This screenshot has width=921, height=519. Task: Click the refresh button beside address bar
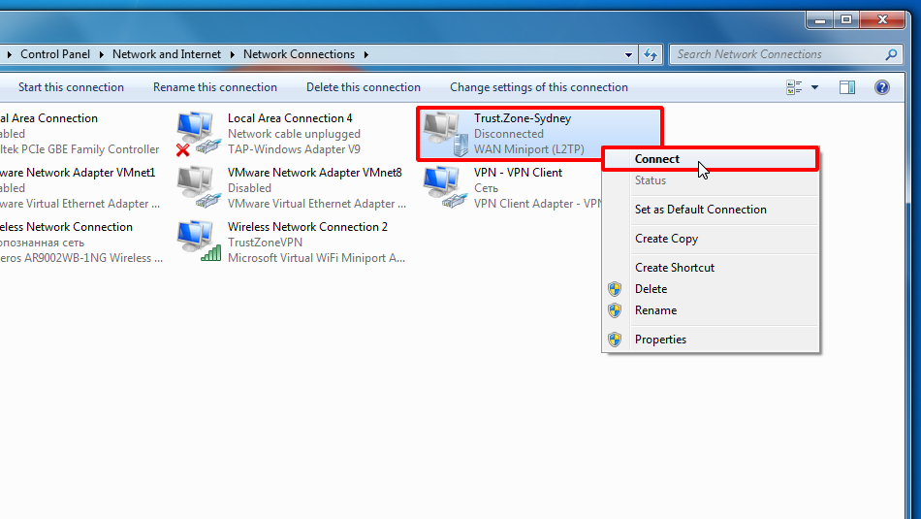(x=651, y=54)
